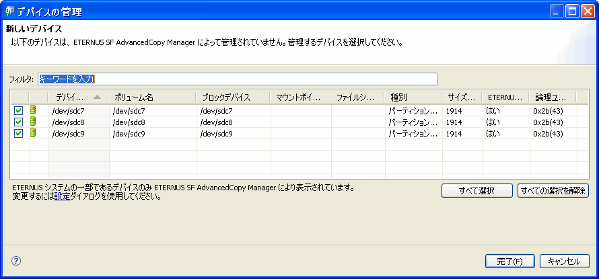Click the フィルタ keyword input field
Screen dimensions: 599x279
(237, 79)
